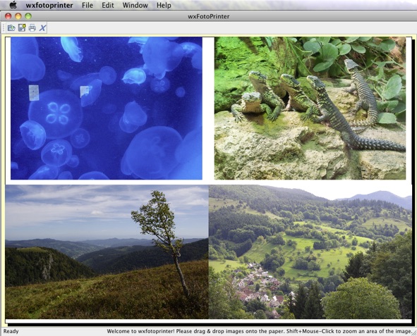
Task: Open the wxfotoprinter application menu
Action: coord(49,5)
